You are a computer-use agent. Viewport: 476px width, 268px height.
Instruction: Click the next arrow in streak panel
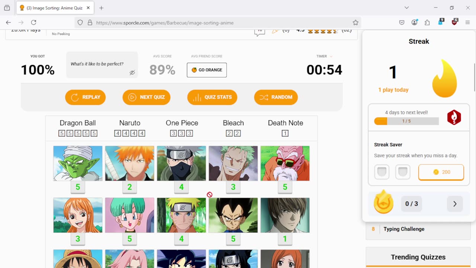pyautogui.click(x=455, y=204)
